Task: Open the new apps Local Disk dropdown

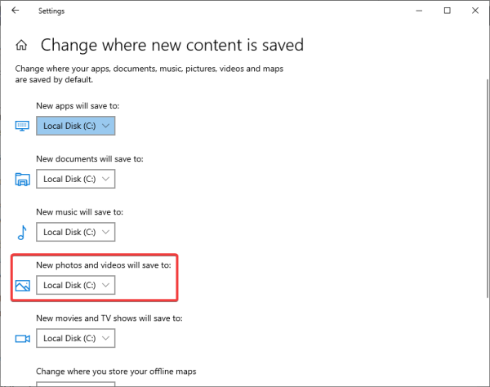Action: 76,126
